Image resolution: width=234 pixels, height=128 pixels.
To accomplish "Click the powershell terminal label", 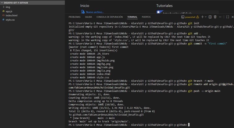I will click(x=190, y=17).
